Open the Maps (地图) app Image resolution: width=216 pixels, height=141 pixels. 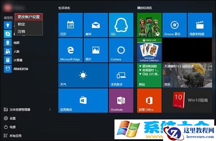[12, 43]
